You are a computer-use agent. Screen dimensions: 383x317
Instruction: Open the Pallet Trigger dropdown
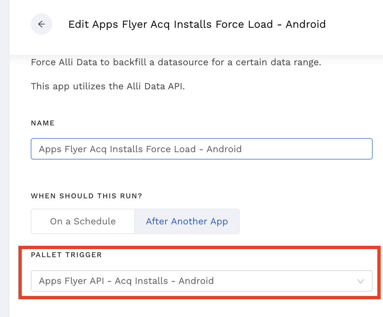coord(201,281)
